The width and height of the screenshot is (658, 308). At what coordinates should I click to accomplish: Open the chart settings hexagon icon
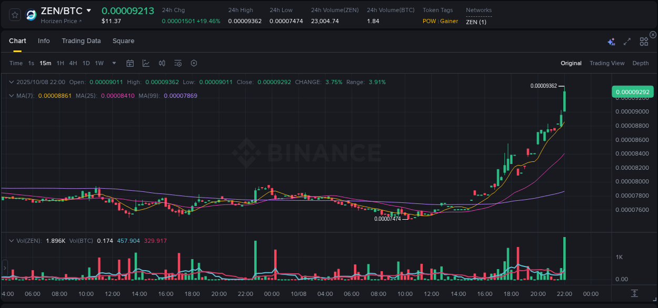[x=194, y=63]
